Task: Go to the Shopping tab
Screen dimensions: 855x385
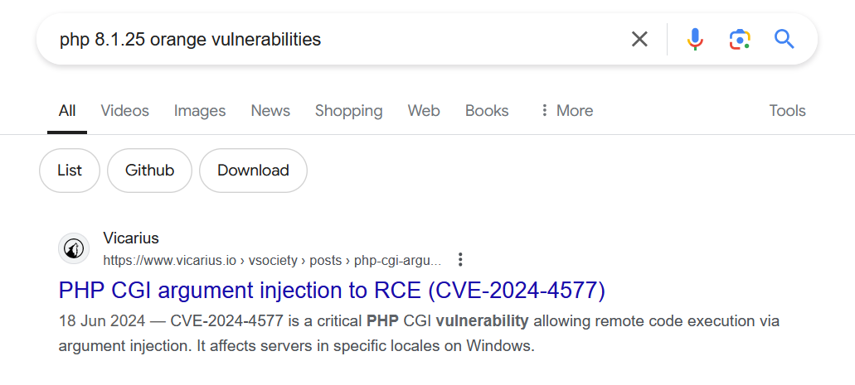Action: pyautogui.click(x=348, y=111)
